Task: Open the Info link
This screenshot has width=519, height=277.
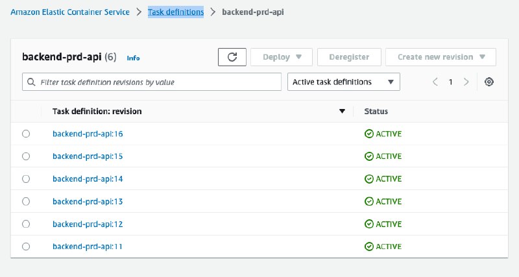Action: 134,58
